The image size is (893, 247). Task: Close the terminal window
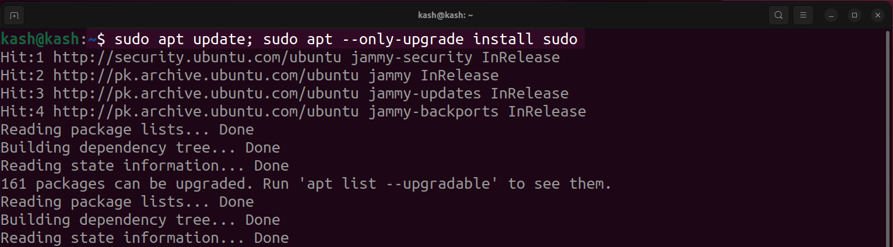(x=878, y=15)
